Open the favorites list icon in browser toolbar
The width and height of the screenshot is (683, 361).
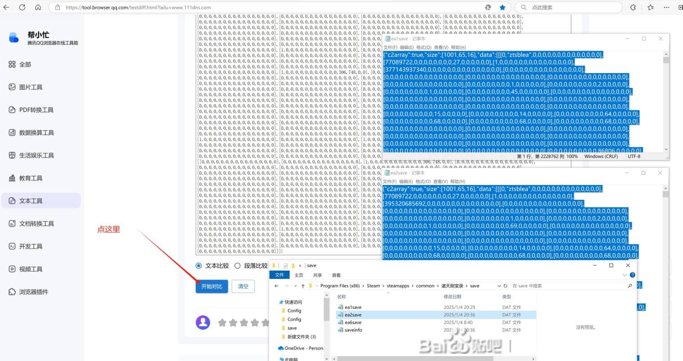651,7
